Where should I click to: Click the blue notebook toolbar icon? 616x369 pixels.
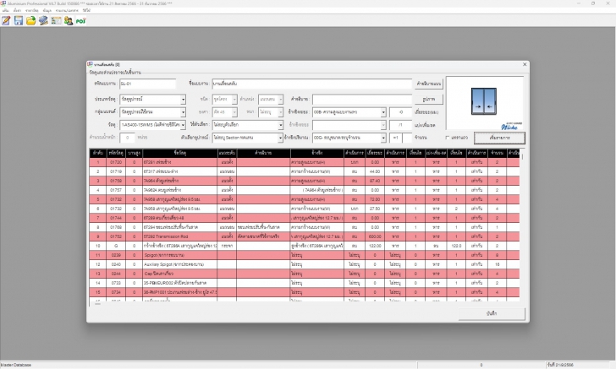[43, 21]
